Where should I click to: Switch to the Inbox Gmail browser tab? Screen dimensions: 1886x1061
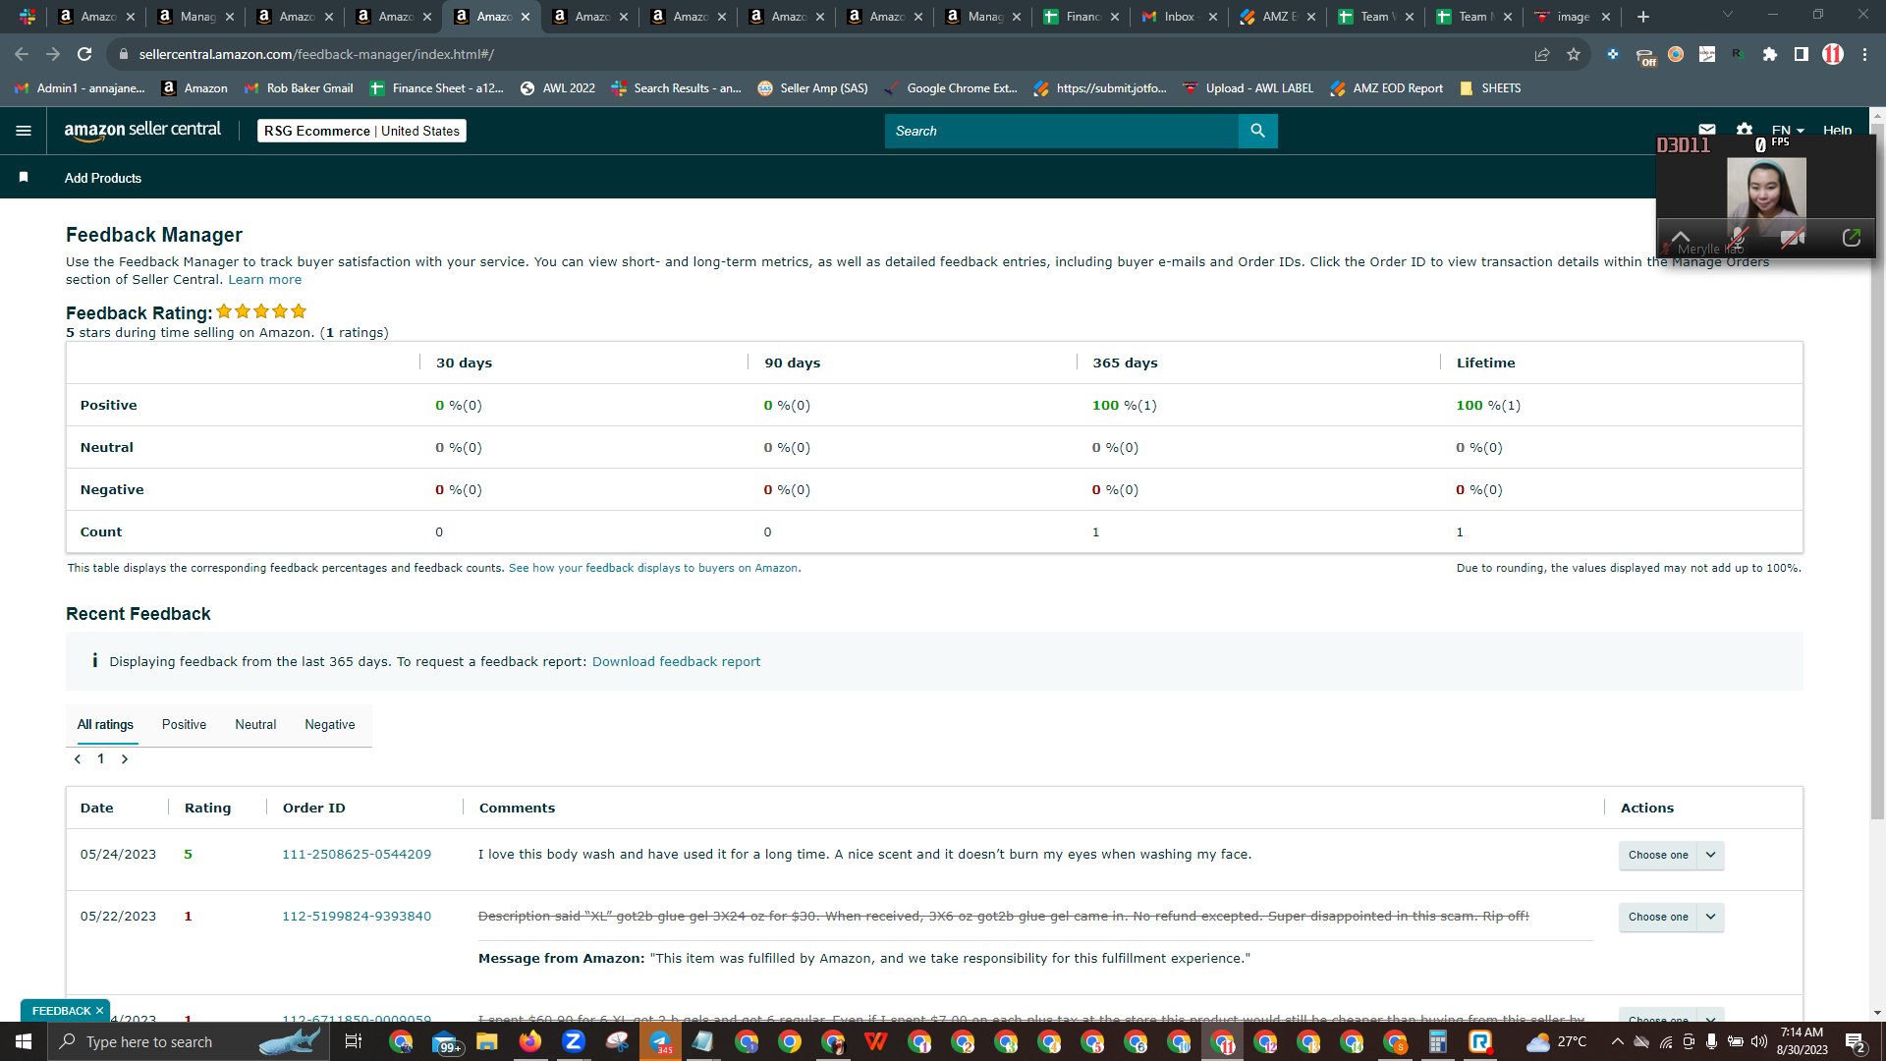pyautogui.click(x=1178, y=17)
